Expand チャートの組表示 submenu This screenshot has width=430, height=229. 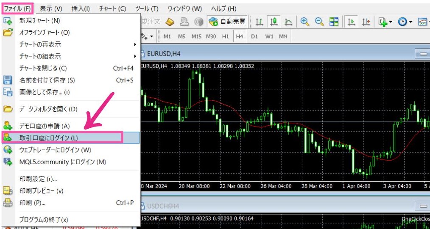[x=70, y=56]
